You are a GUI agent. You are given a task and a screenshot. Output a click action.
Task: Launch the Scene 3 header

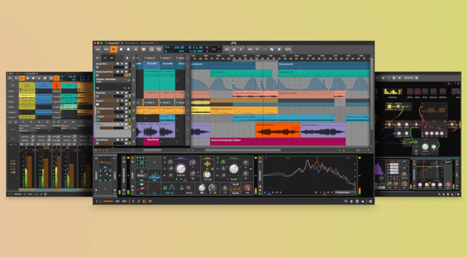pyautogui.click(x=151, y=58)
